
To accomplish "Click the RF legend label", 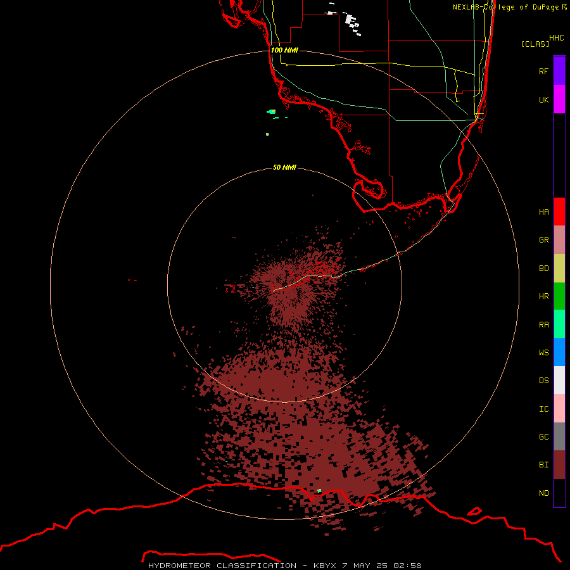I will point(543,71).
